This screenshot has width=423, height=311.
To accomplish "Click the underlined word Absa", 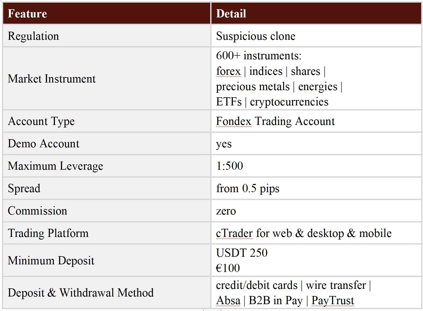I will tap(228, 301).
